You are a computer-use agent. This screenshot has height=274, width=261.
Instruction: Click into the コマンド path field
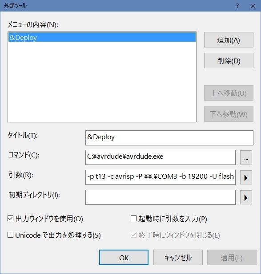click(161, 157)
